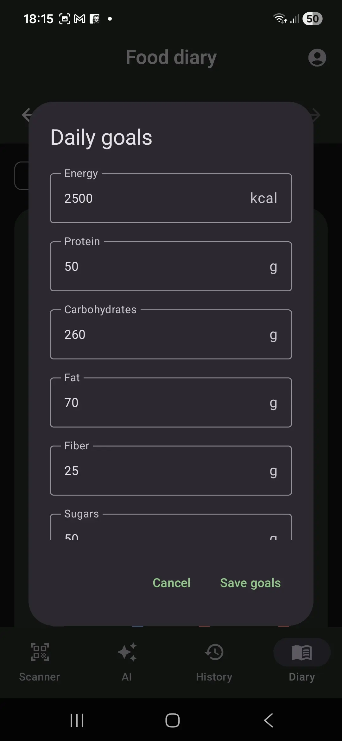The height and width of the screenshot is (741, 342).
Task: Open the recent apps button
Action: click(x=77, y=720)
